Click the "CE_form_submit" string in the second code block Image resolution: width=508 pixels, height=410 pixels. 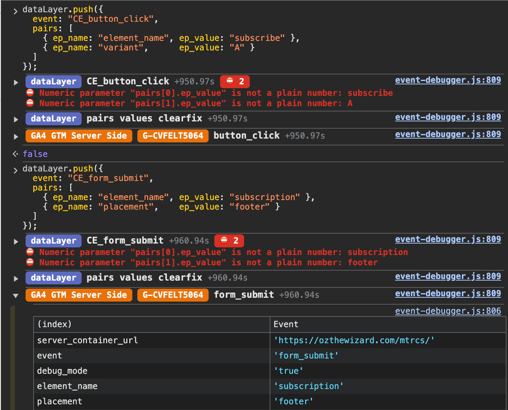pyautogui.click(x=108, y=178)
